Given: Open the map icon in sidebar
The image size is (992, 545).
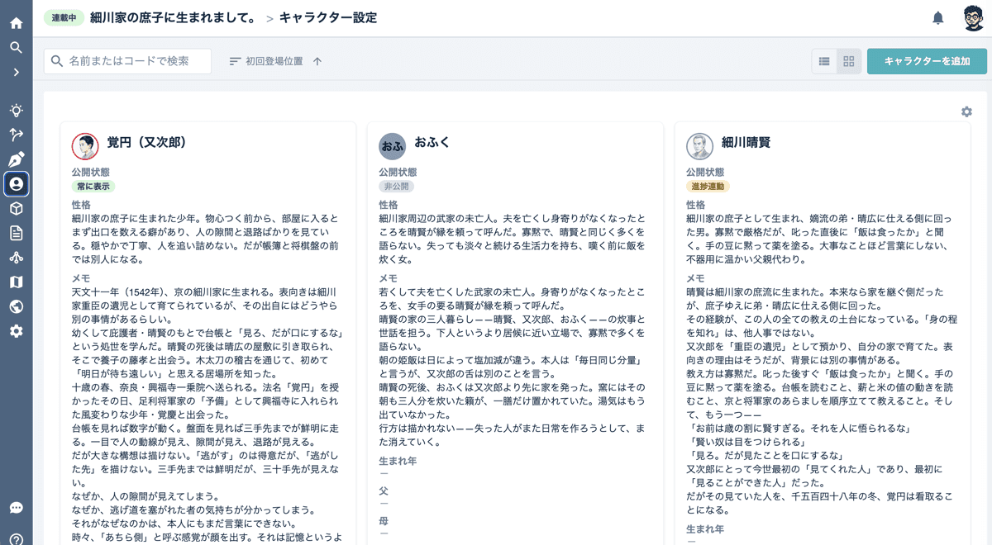Looking at the screenshot, I should 16,282.
